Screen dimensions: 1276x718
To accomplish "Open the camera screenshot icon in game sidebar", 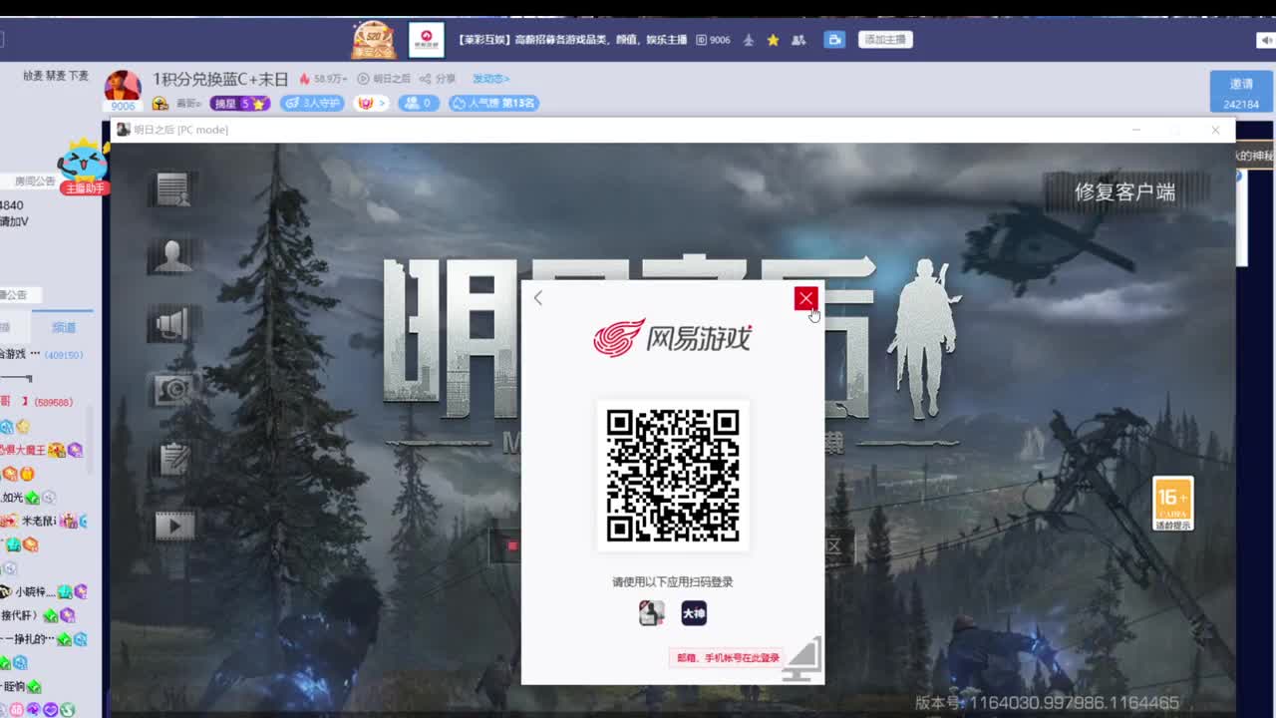I will 172,390.
